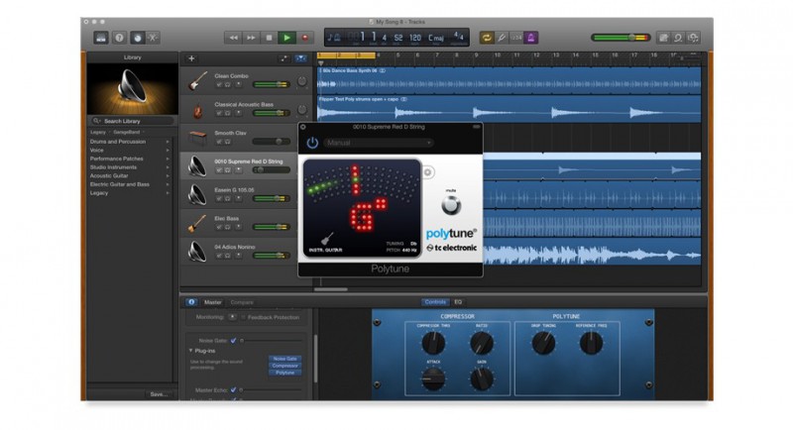Click the Noise Gate plug-in slot
This screenshot has width=793, height=430.
pyautogui.click(x=284, y=359)
